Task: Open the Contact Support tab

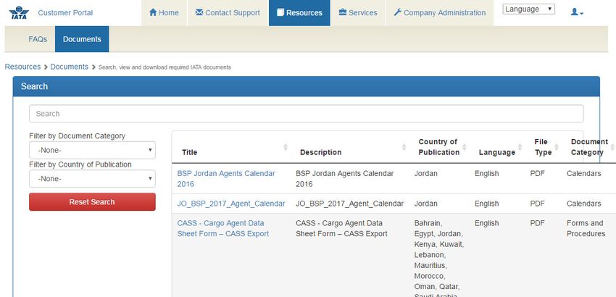Action: point(228,13)
